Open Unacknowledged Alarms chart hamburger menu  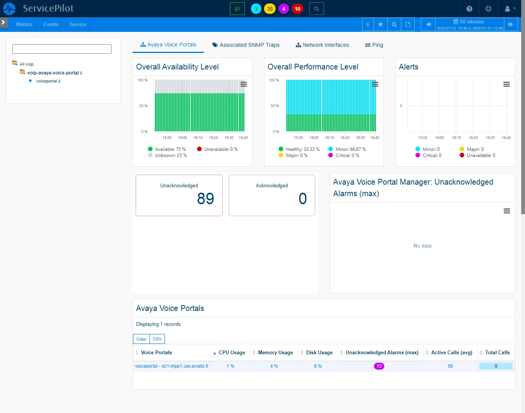click(x=507, y=211)
